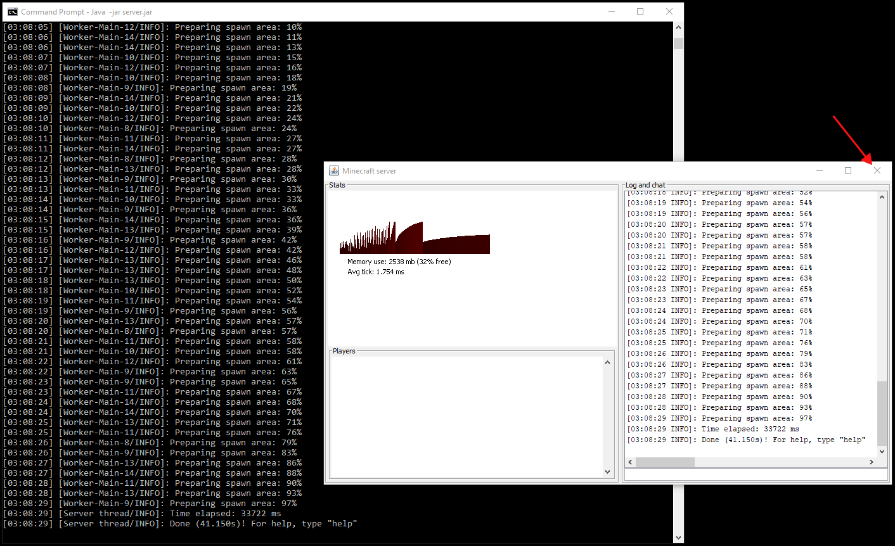895x546 pixels.
Task: Click the Log and chat horizontal scrollbar thumb
Action: pos(665,462)
